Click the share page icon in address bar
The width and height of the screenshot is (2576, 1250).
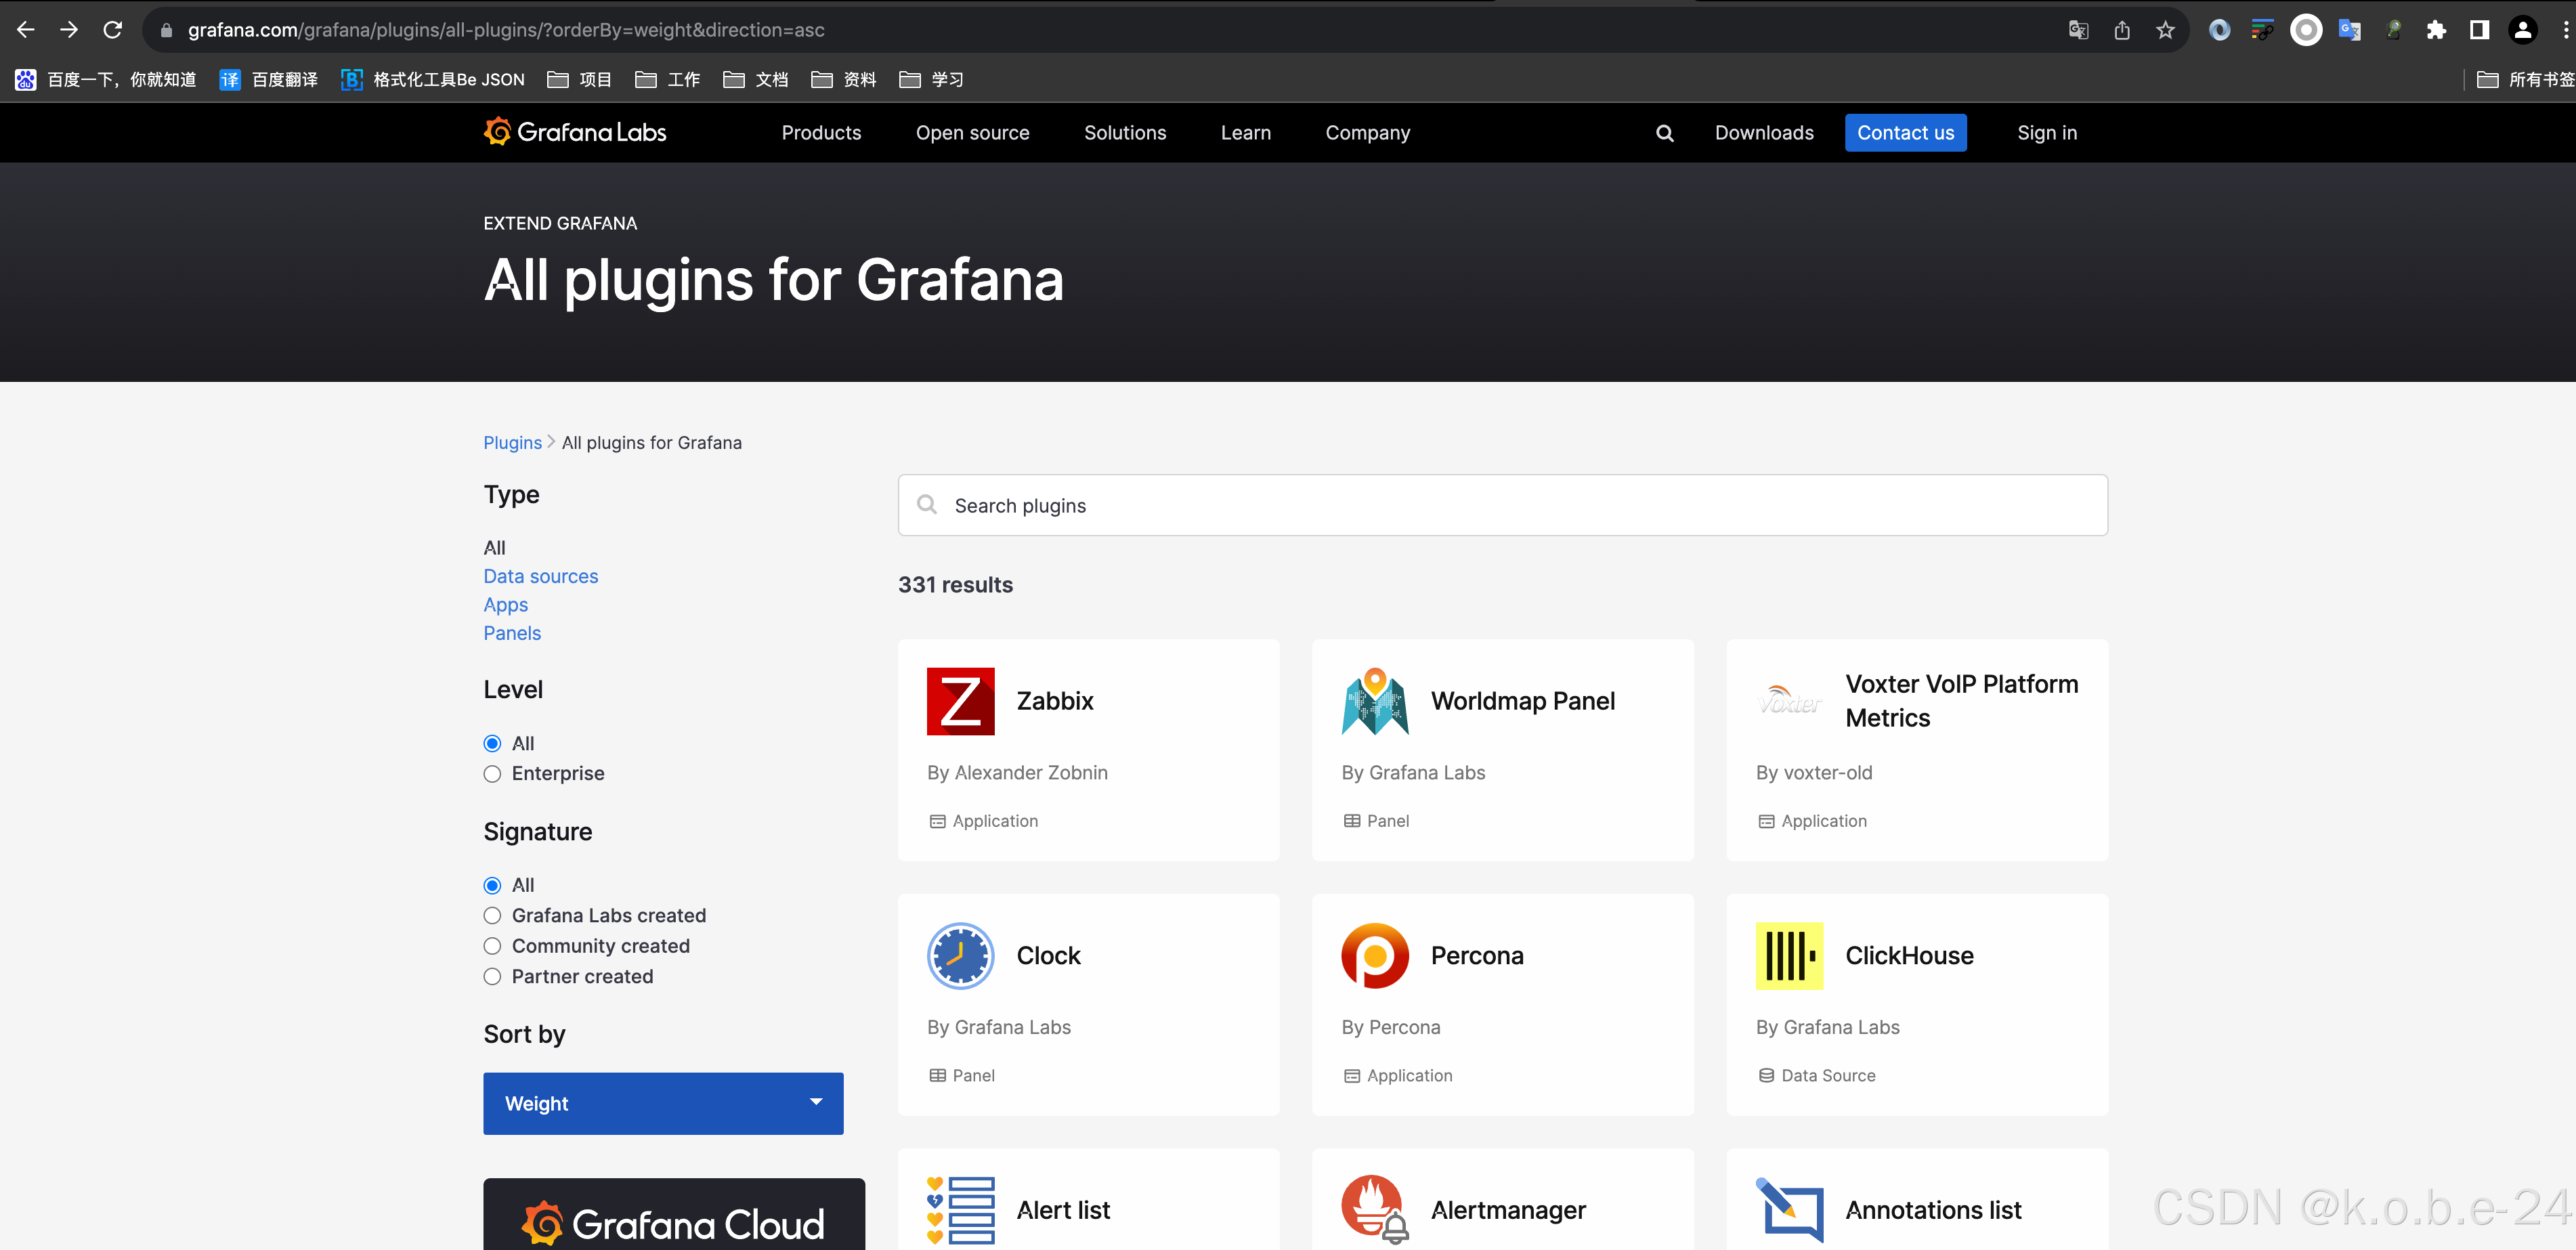(2122, 30)
